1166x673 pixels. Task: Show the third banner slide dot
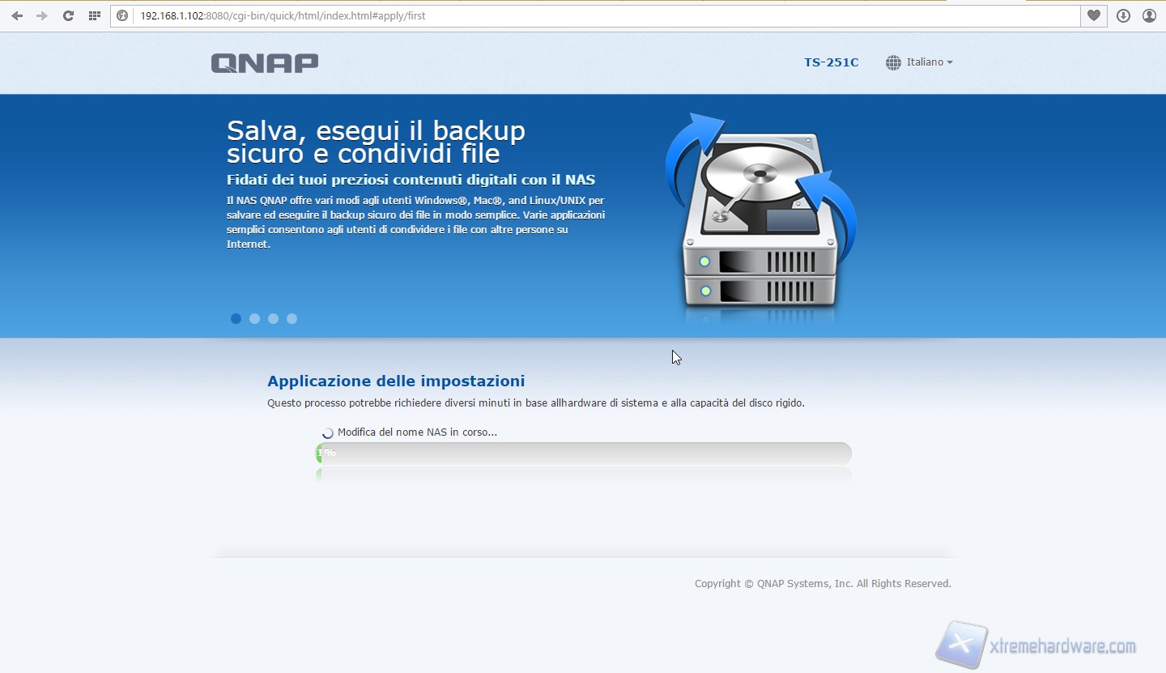click(x=273, y=318)
